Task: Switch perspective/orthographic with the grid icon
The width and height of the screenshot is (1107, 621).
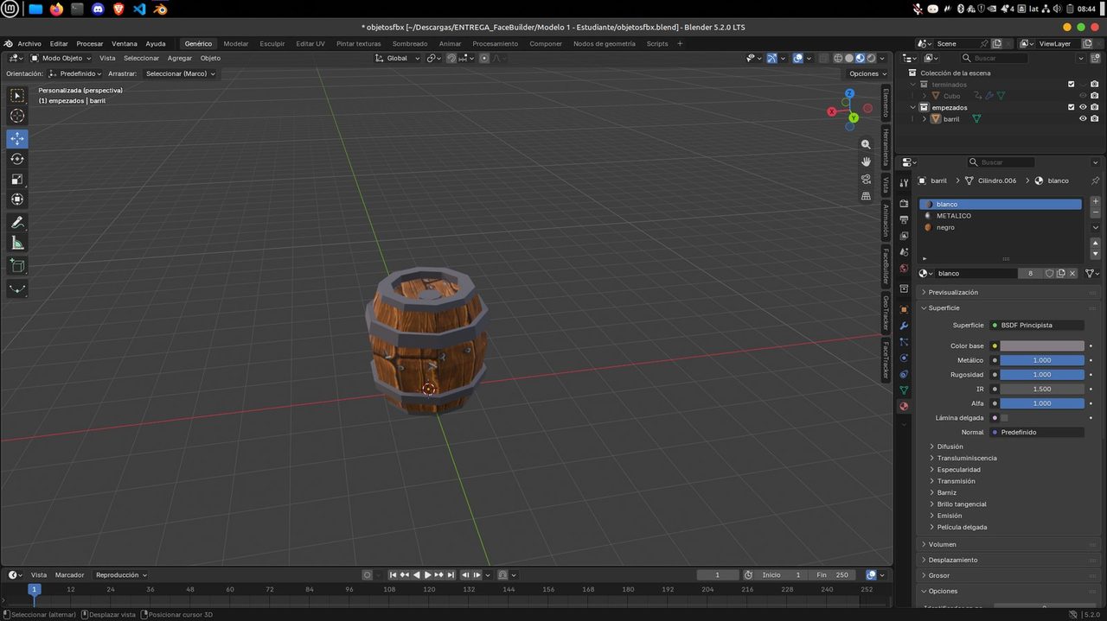Action: 866,196
